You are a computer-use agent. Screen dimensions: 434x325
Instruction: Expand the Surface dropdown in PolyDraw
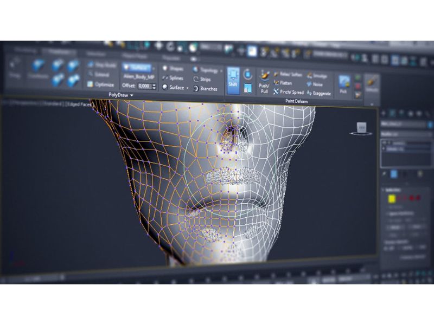pos(188,87)
